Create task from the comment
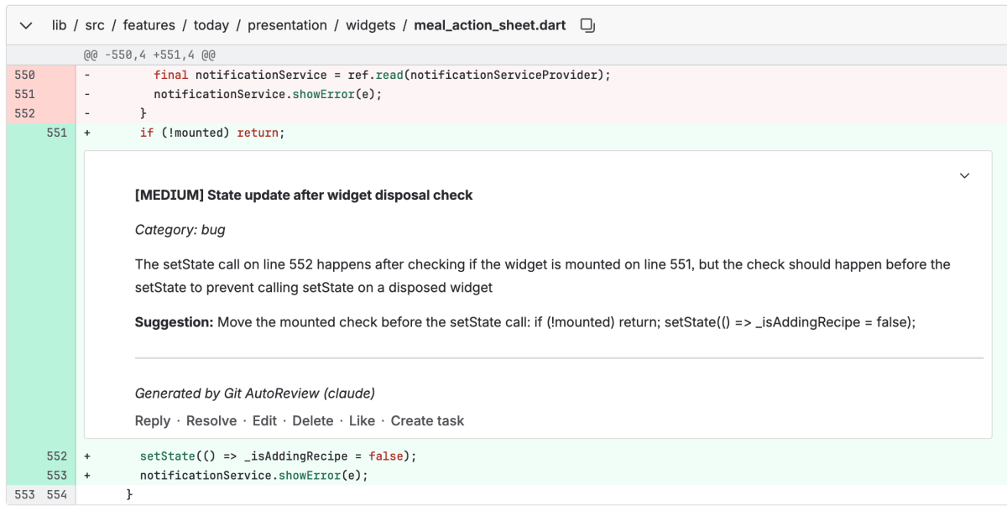 tap(427, 420)
